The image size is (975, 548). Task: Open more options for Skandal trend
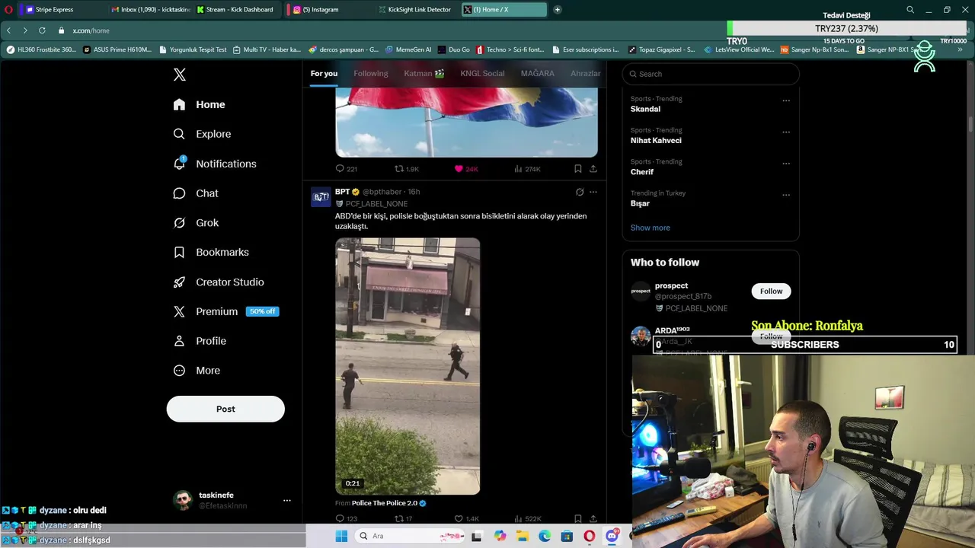coord(786,100)
